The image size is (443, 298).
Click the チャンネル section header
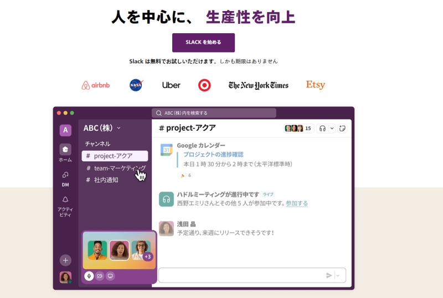click(97, 143)
